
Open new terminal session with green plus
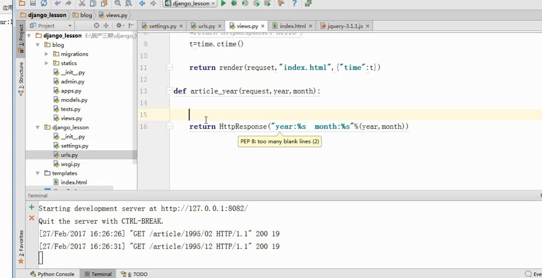(31, 207)
